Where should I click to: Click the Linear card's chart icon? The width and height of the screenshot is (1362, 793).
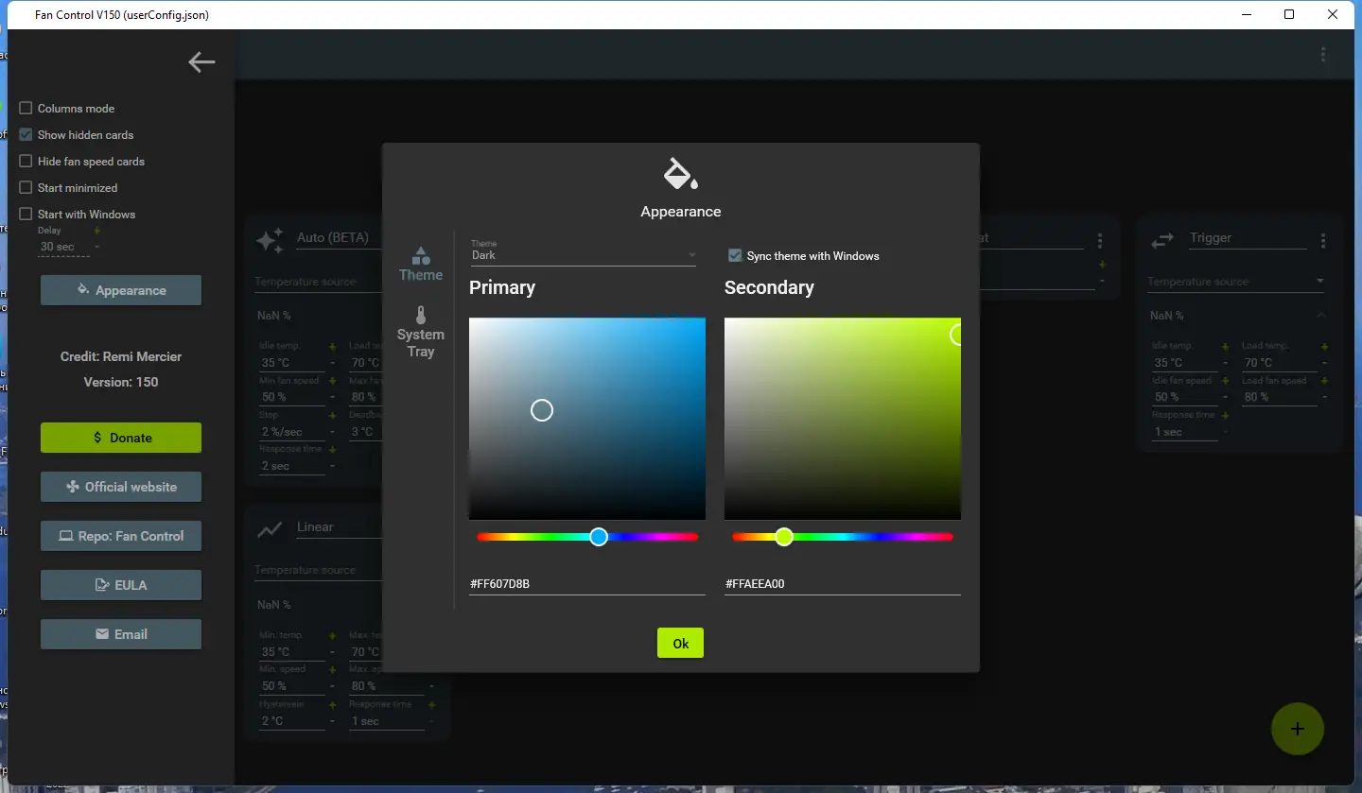tap(270, 529)
